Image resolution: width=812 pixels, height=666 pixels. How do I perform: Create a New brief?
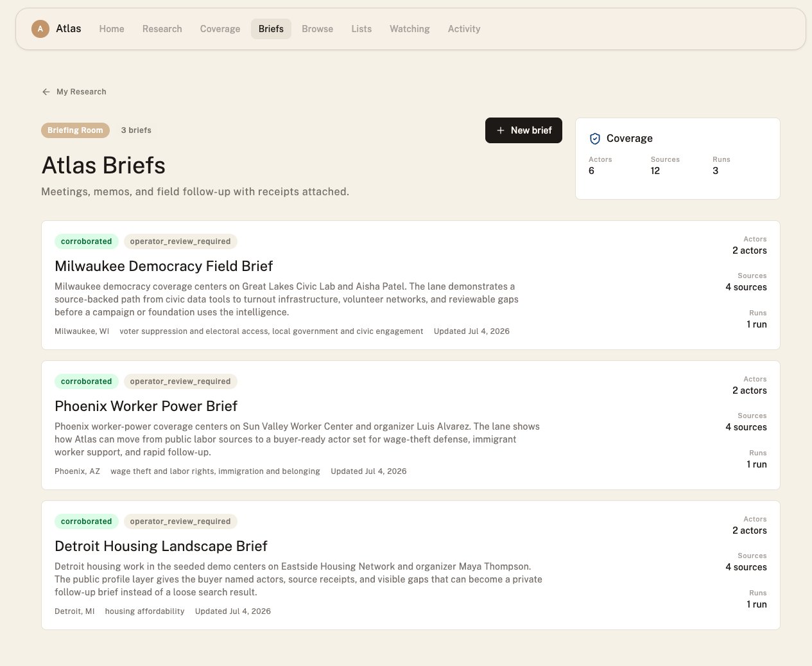point(524,130)
